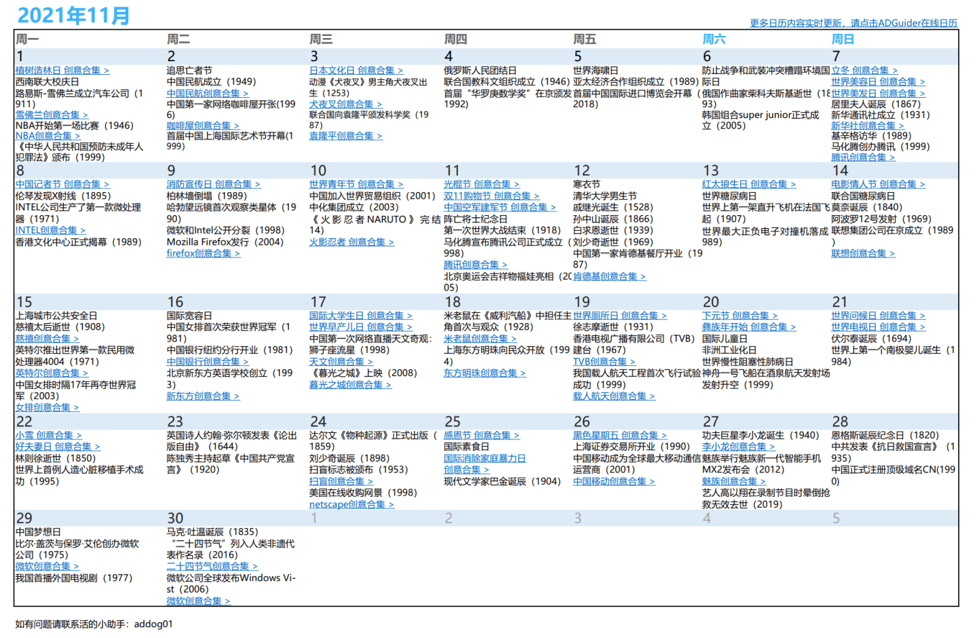
Task: Select the 2021年11月 month title
Action: (x=73, y=15)
